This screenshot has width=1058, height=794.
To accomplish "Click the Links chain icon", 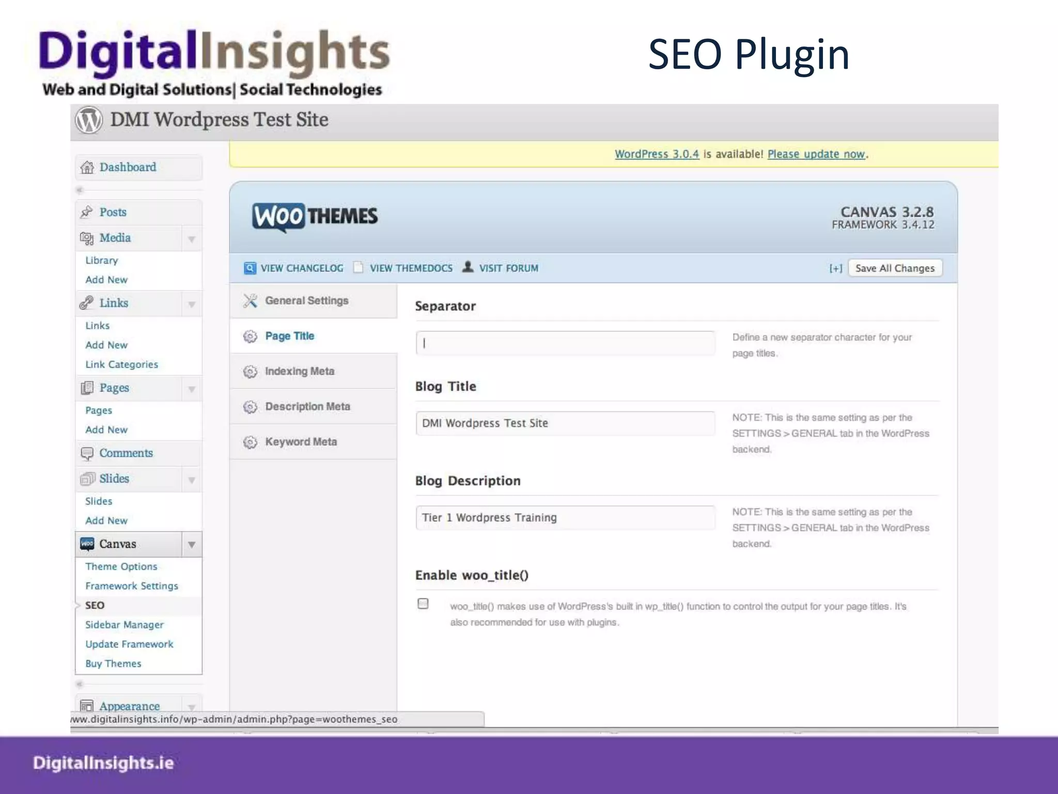I will click(x=87, y=303).
